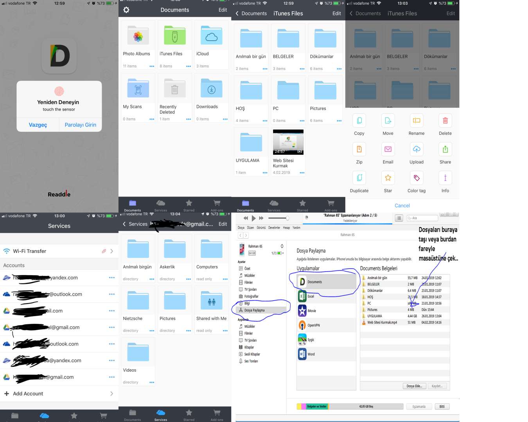528x422 pixels.
Task: Open the iTunes Files green USB folder
Action: coord(175,36)
